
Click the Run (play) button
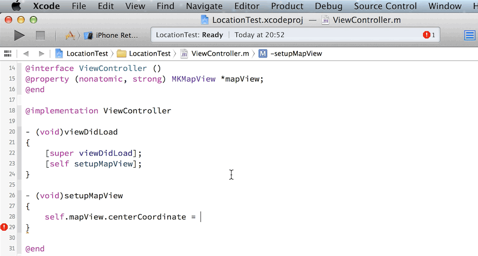19,35
